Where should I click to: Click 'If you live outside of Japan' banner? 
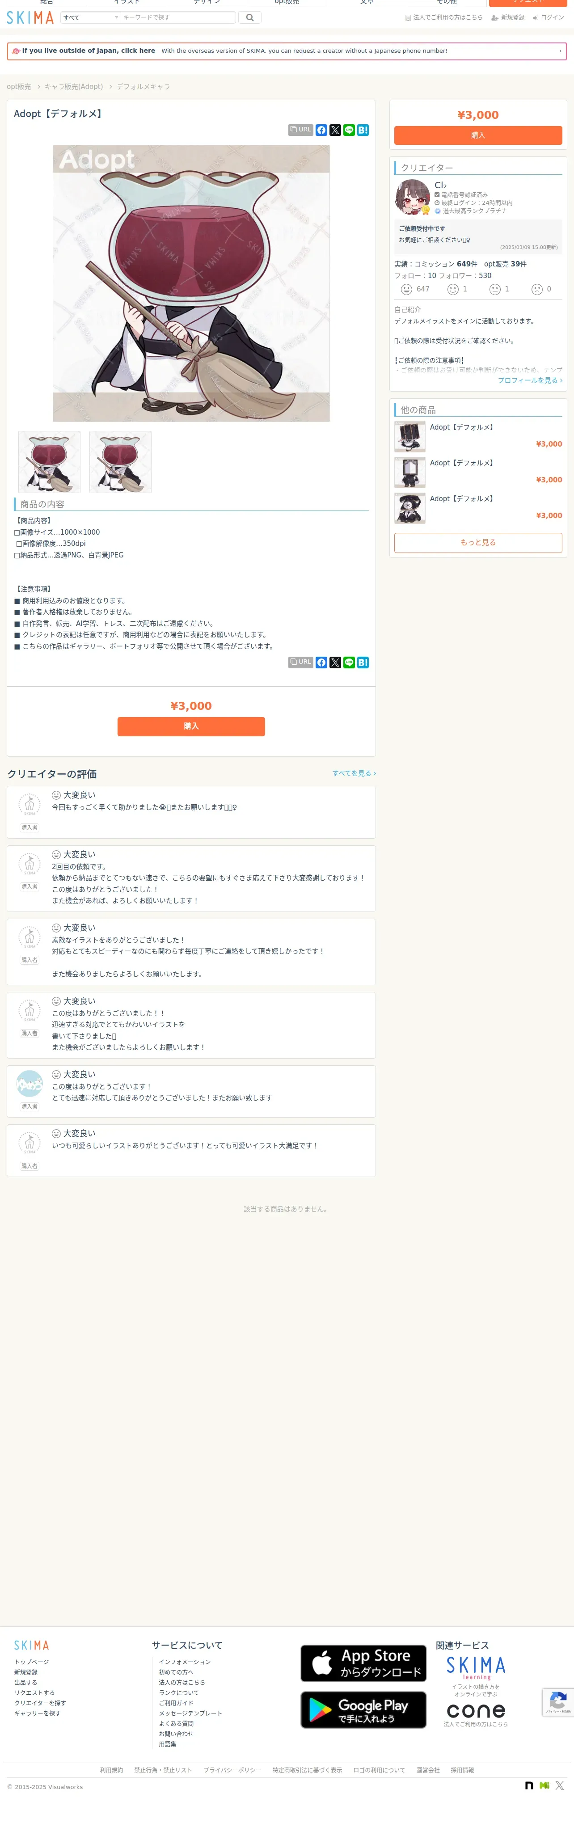click(x=287, y=51)
